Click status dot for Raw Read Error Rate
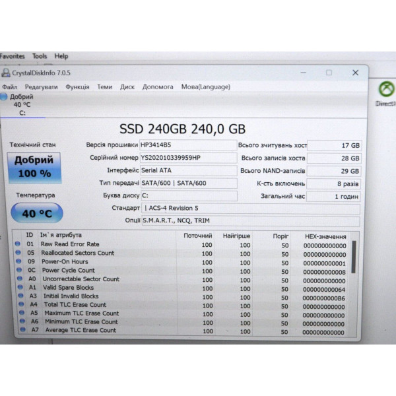 (x=17, y=244)
